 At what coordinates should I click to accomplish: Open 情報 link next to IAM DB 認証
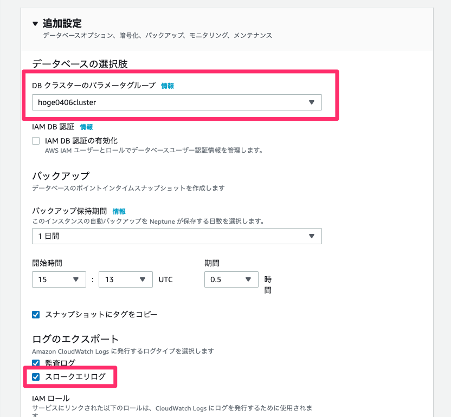pos(86,127)
